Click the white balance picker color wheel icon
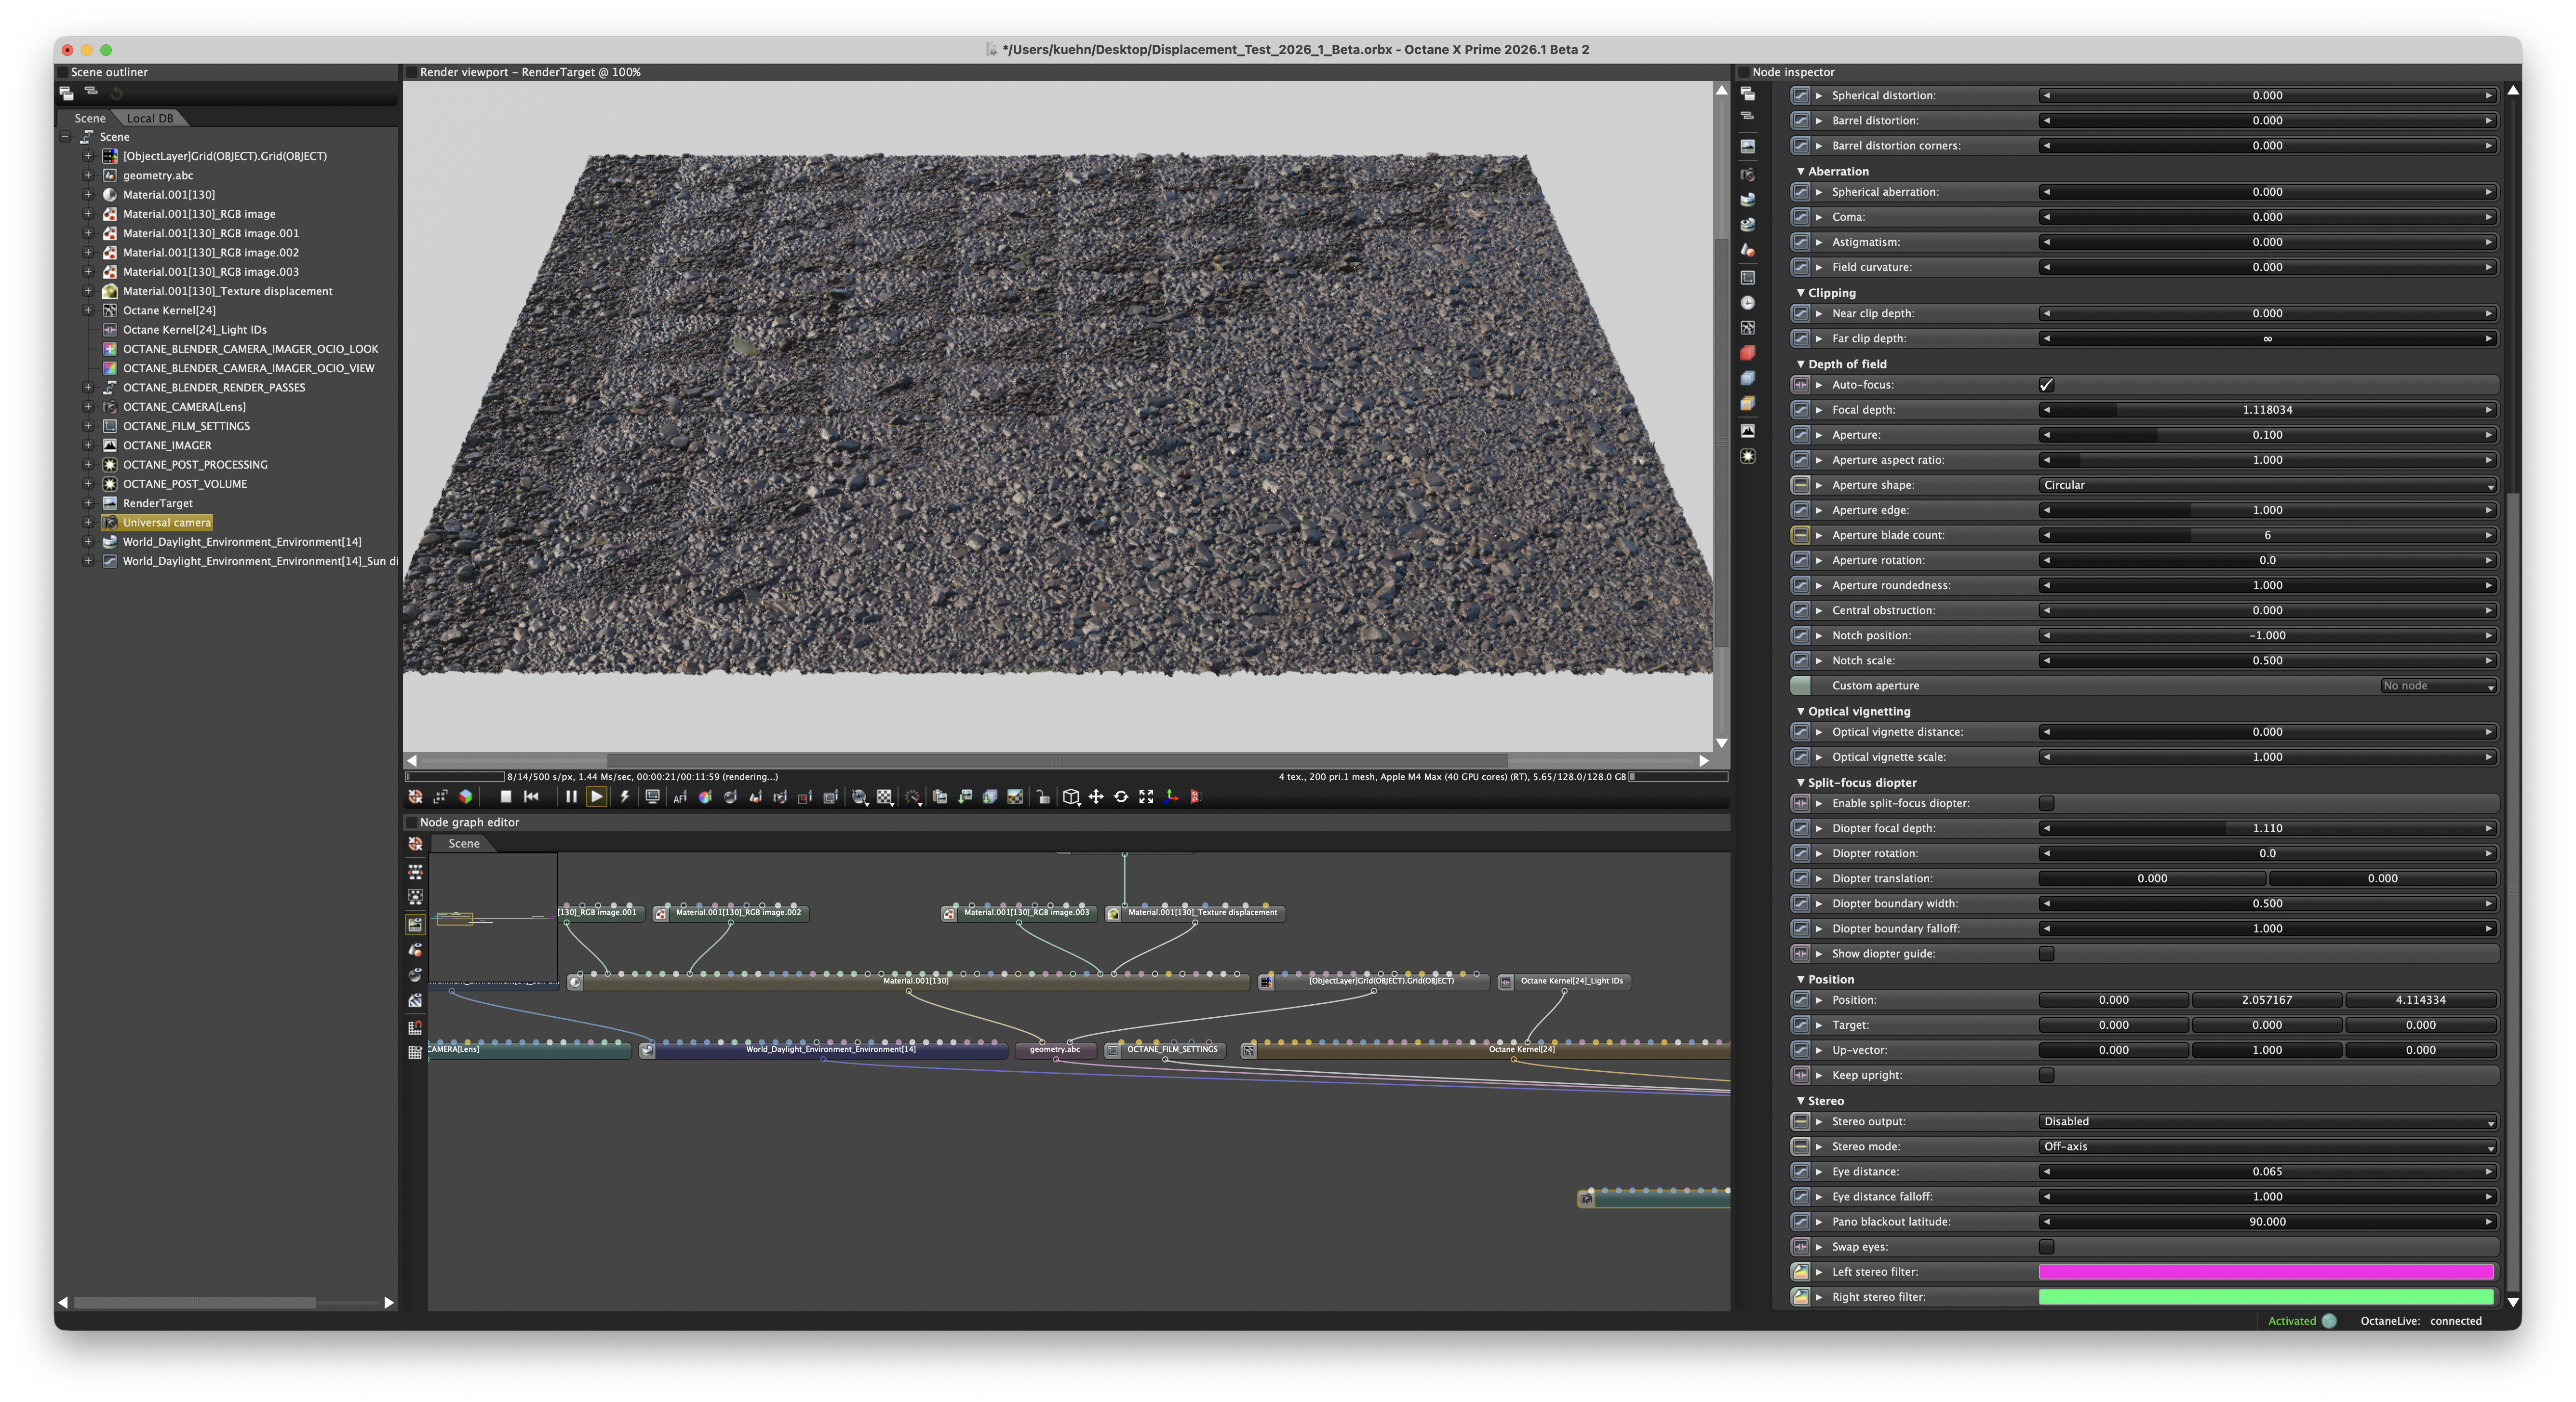Viewport: 2576px width, 1402px height. (x=705, y=797)
